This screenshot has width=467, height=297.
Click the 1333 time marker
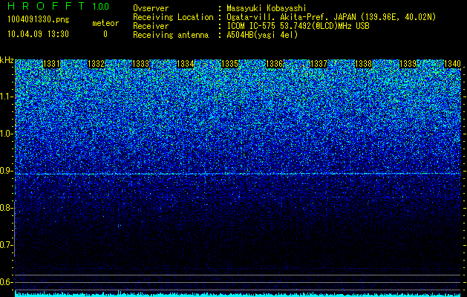(140, 64)
